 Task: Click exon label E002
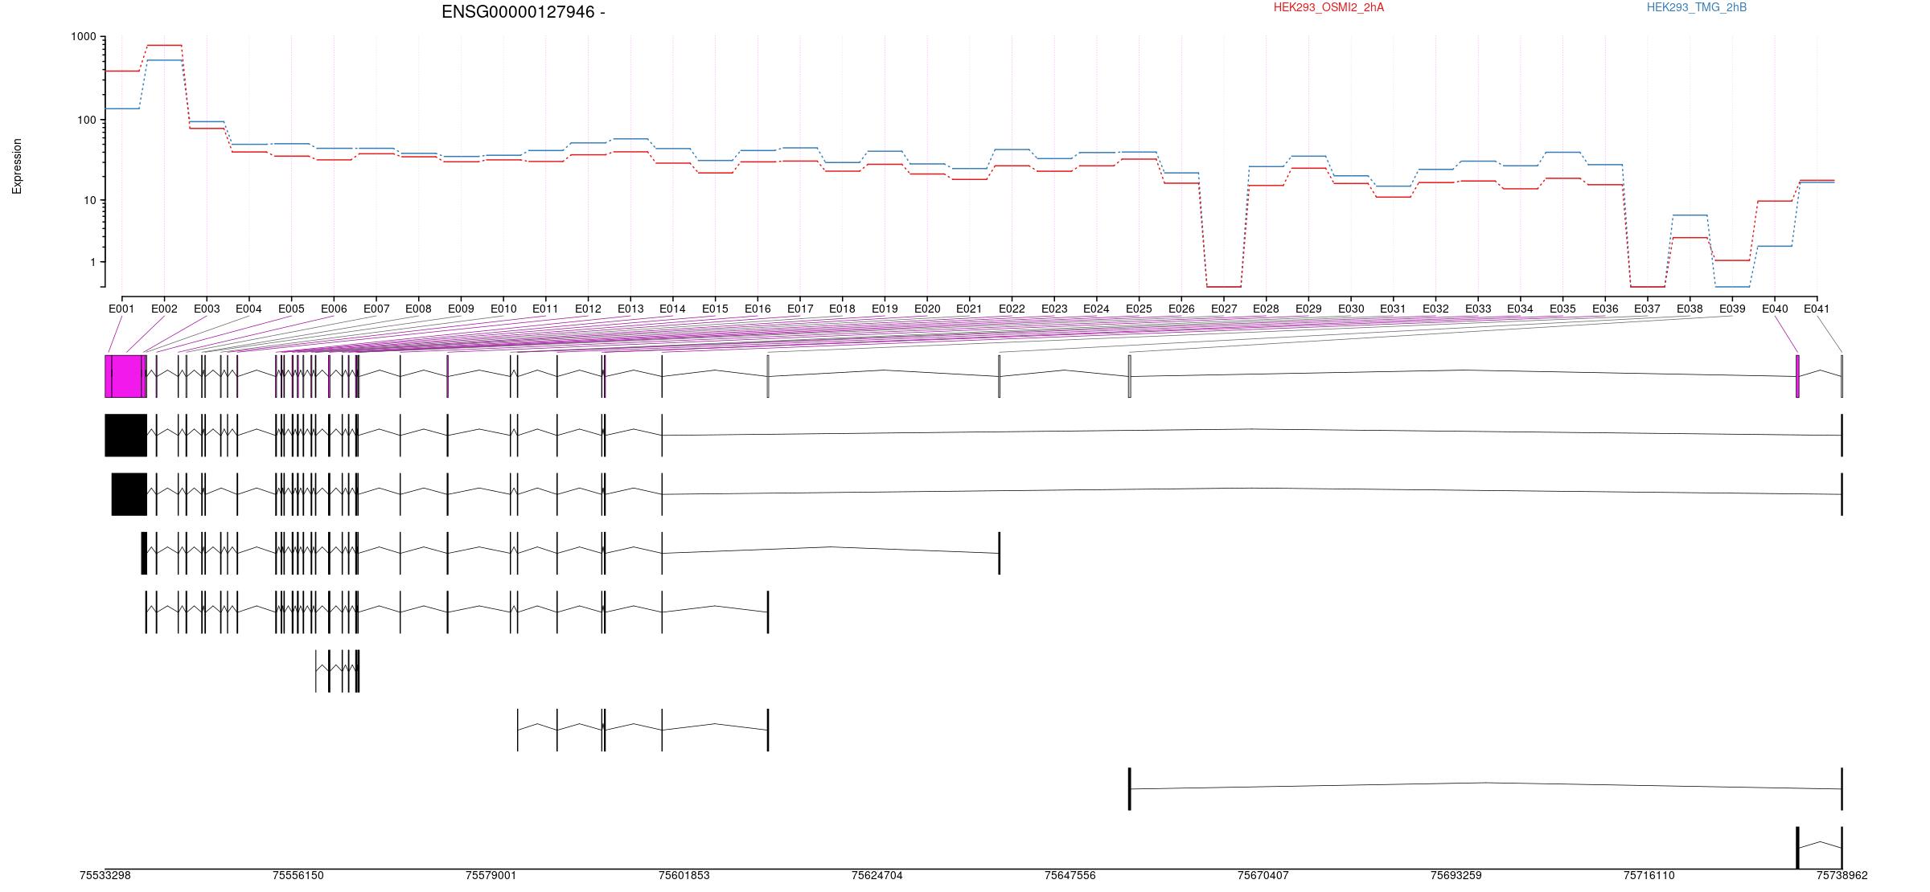[164, 309]
